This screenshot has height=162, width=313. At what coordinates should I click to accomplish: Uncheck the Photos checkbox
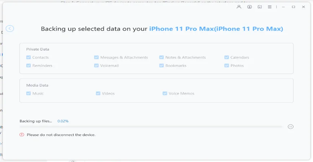(x=226, y=66)
